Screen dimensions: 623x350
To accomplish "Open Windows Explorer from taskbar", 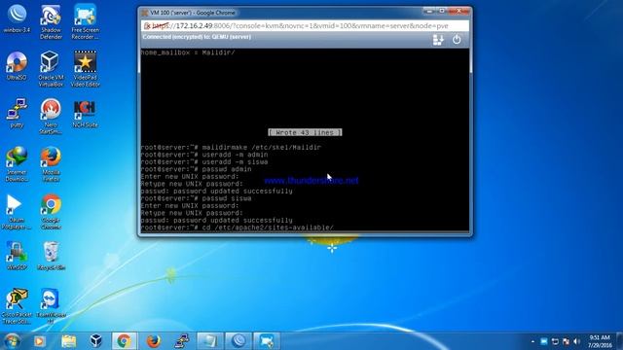I will pos(68,341).
